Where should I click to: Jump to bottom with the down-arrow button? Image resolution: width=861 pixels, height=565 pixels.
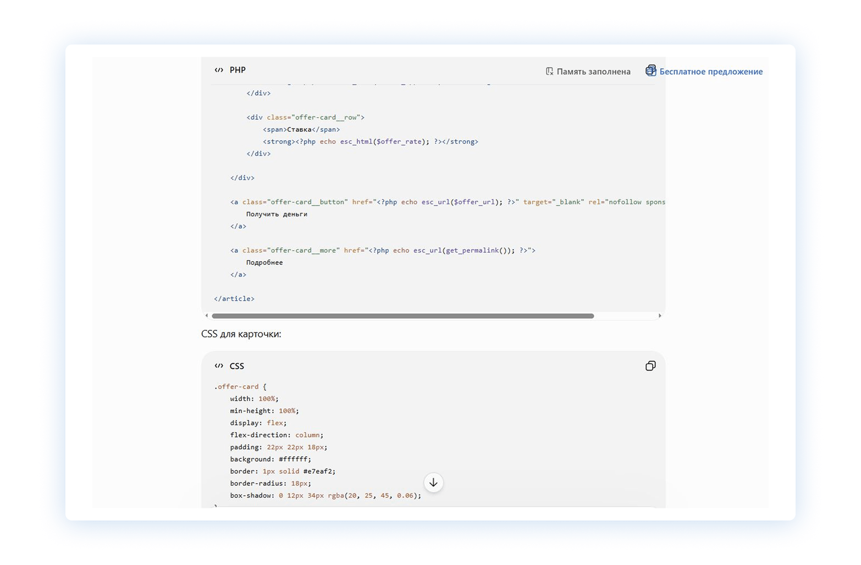coord(433,483)
